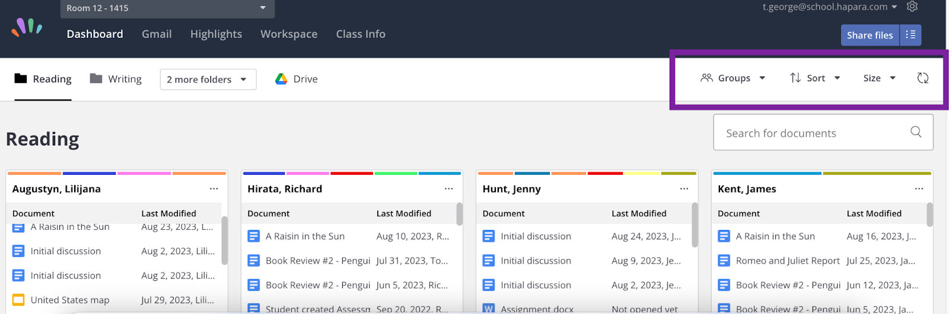This screenshot has width=949, height=314.
Task: Click scrollbar in Hunt, Jenny card
Action: coord(695,225)
